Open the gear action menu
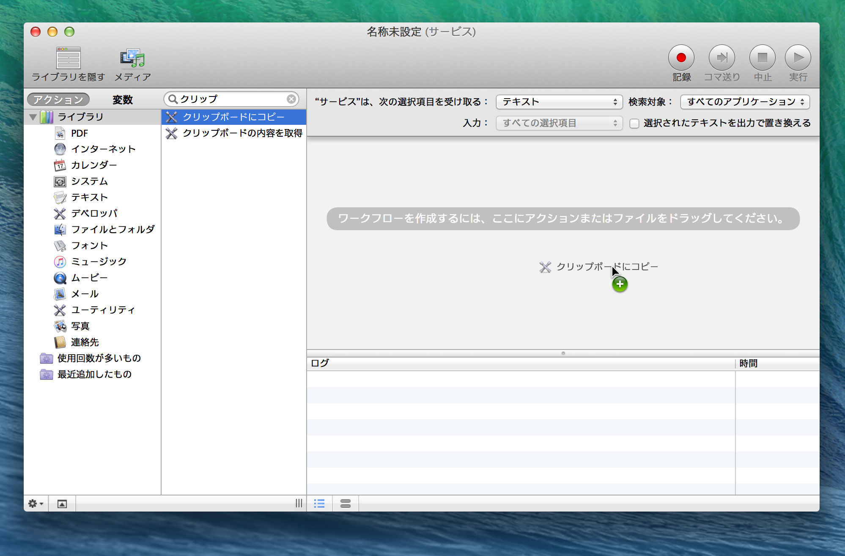Image resolution: width=845 pixels, height=556 pixels. tap(36, 504)
